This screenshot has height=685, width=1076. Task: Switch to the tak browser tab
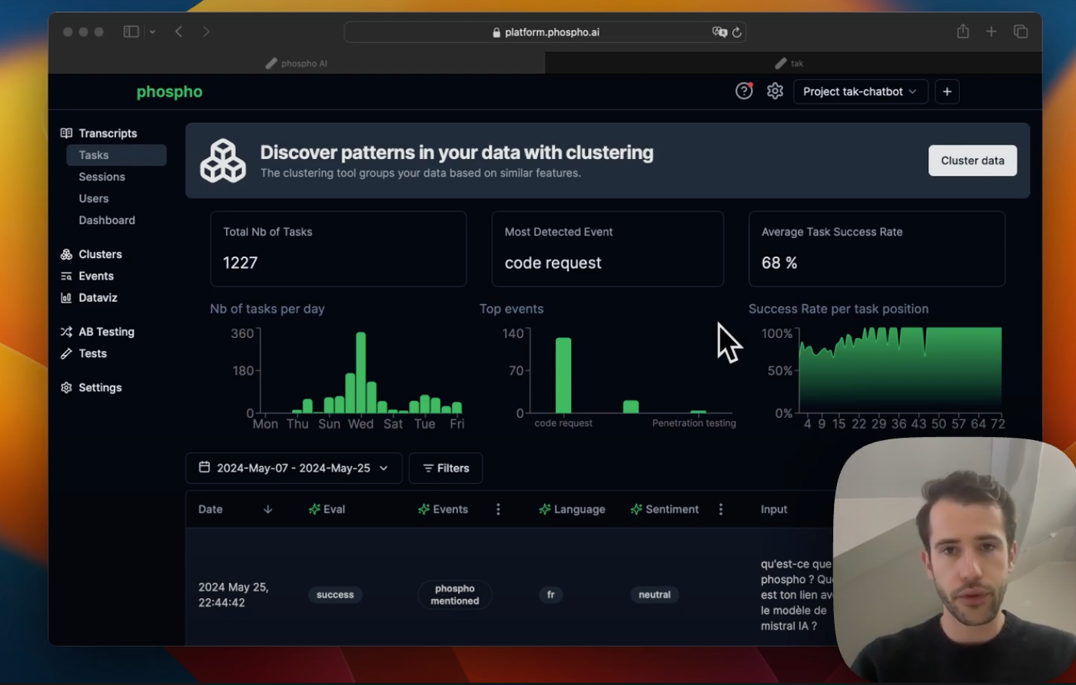pos(793,63)
